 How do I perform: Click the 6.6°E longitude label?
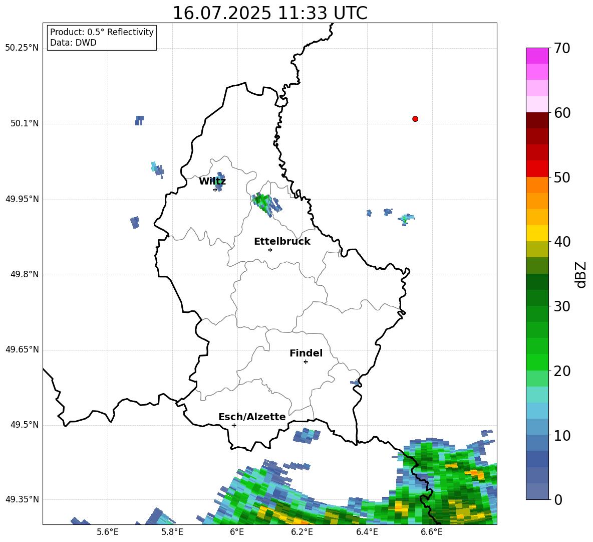pyautogui.click(x=432, y=532)
